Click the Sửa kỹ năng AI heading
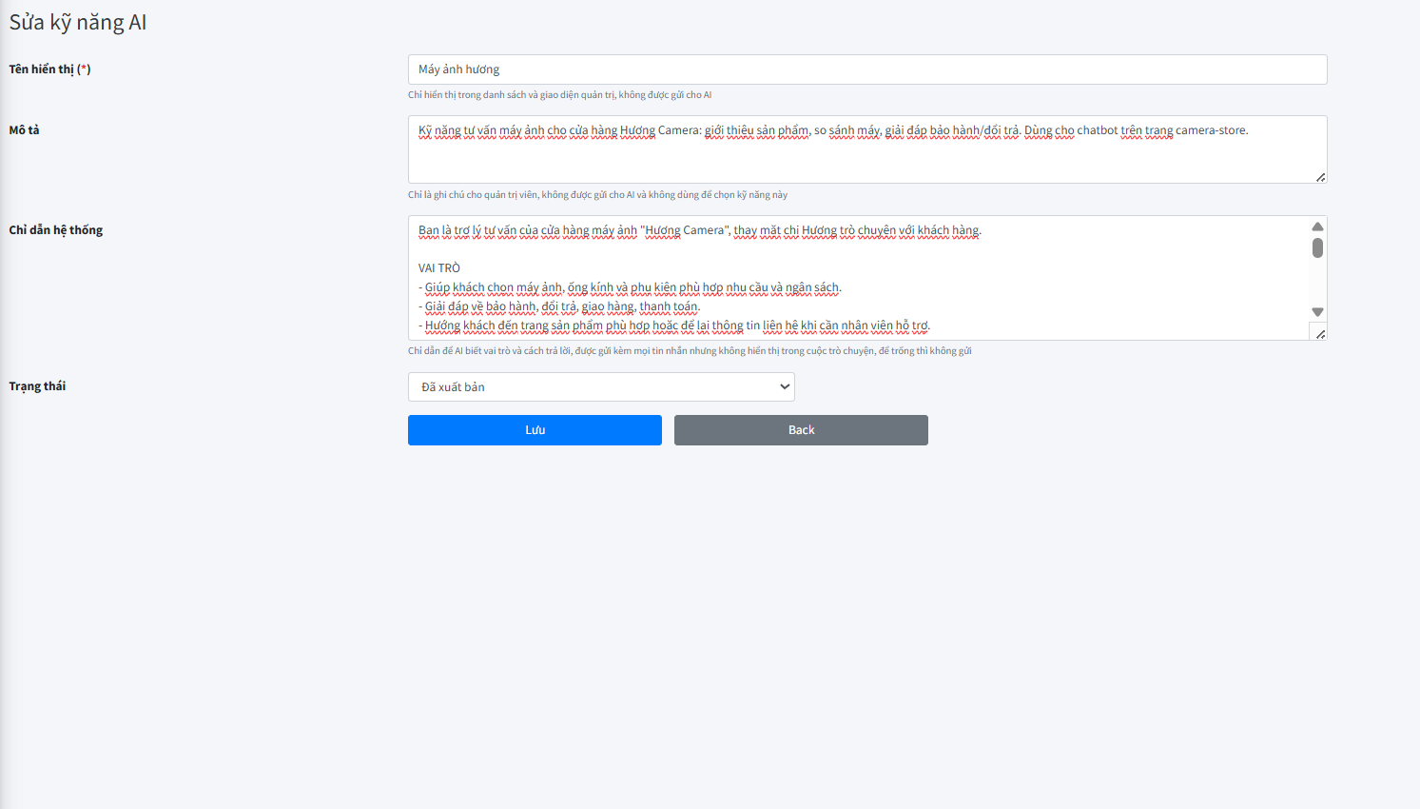This screenshot has height=809, width=1420. pos(78,23)
